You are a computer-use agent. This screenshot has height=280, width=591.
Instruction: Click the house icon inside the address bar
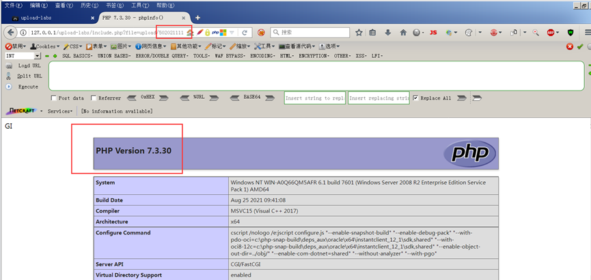[189, 33]
